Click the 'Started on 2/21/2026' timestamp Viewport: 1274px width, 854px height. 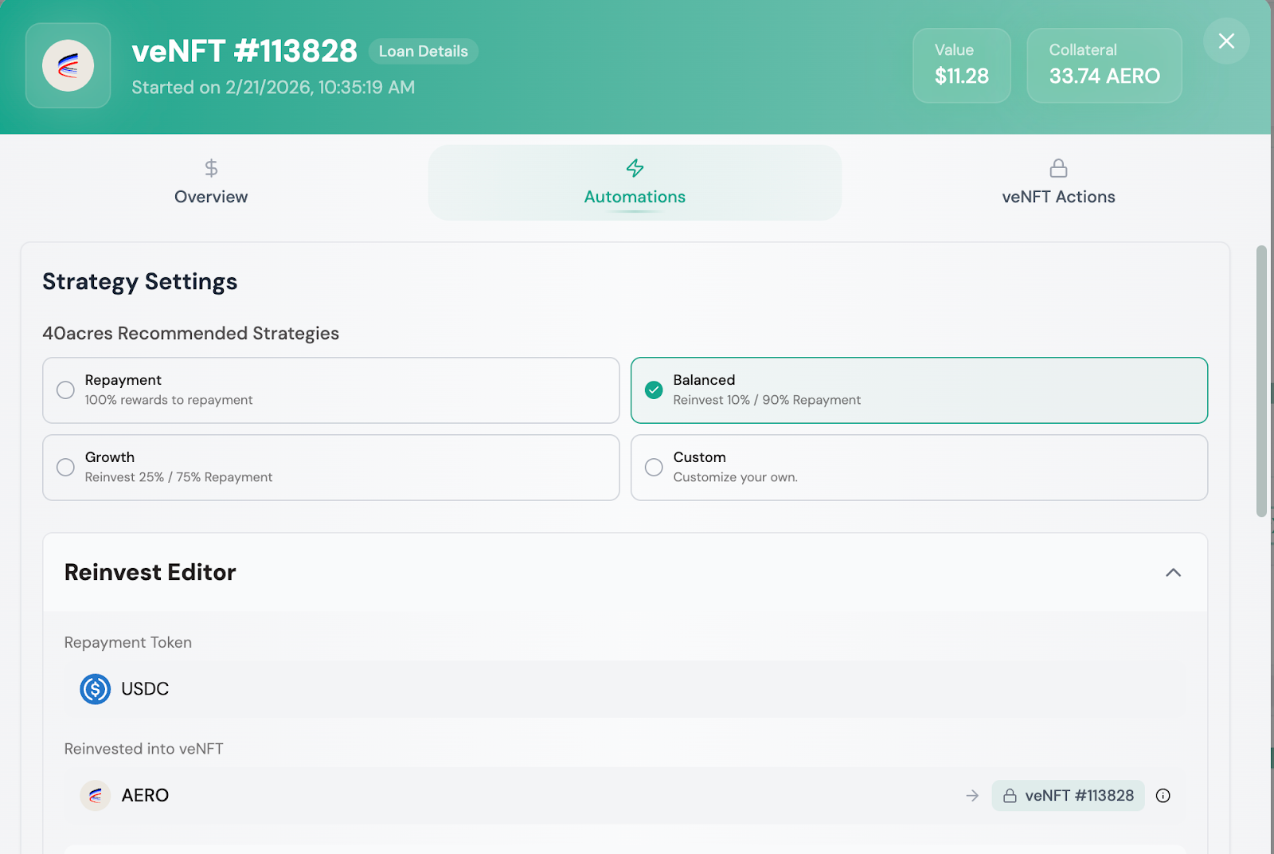tap(273, 88)
